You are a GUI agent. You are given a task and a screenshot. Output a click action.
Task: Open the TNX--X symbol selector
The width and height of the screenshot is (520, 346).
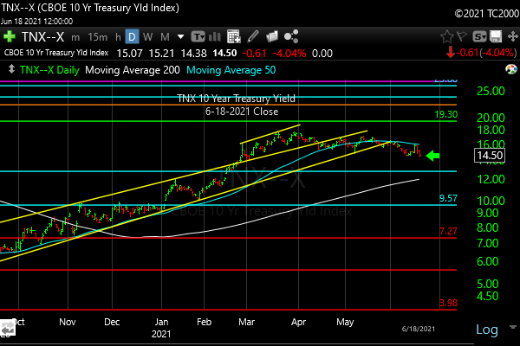(x=43, y=36)
